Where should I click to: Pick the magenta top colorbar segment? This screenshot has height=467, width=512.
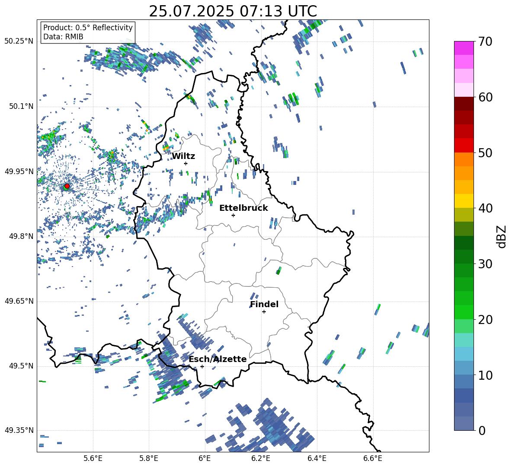click(x=464, y=48)
